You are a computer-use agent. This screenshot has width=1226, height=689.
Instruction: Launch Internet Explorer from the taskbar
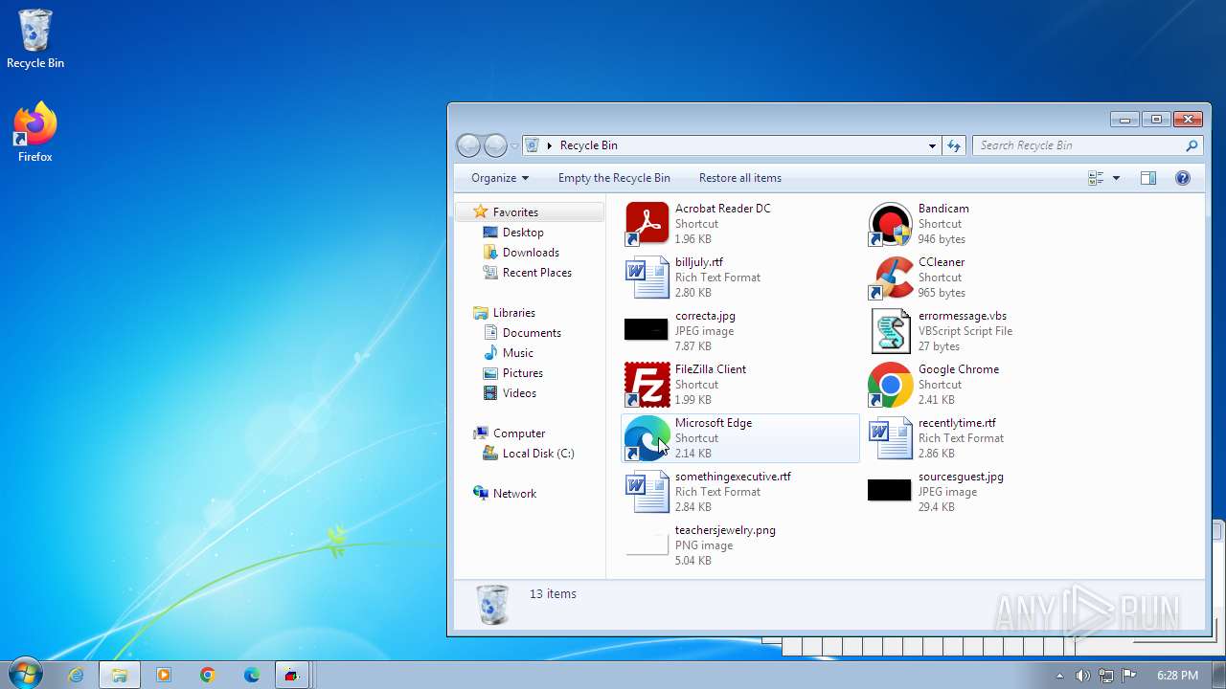76,675
